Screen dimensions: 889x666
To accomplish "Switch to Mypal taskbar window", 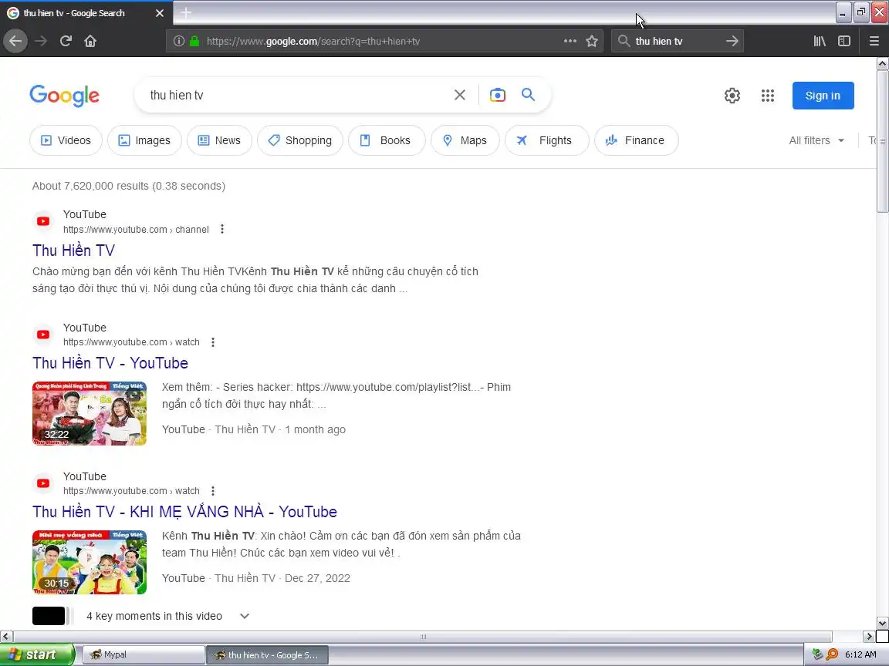I will click(x=144, y=654).
